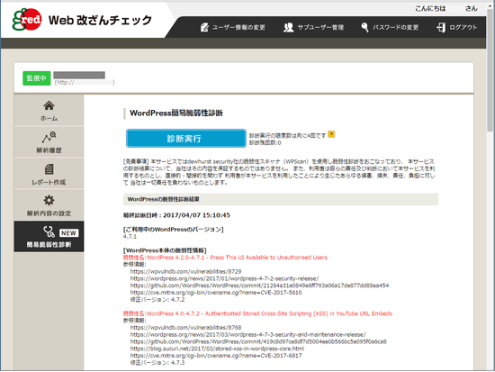Open 解析内容の設定 gear icon
495x372 pixels.
click(49, 200)
